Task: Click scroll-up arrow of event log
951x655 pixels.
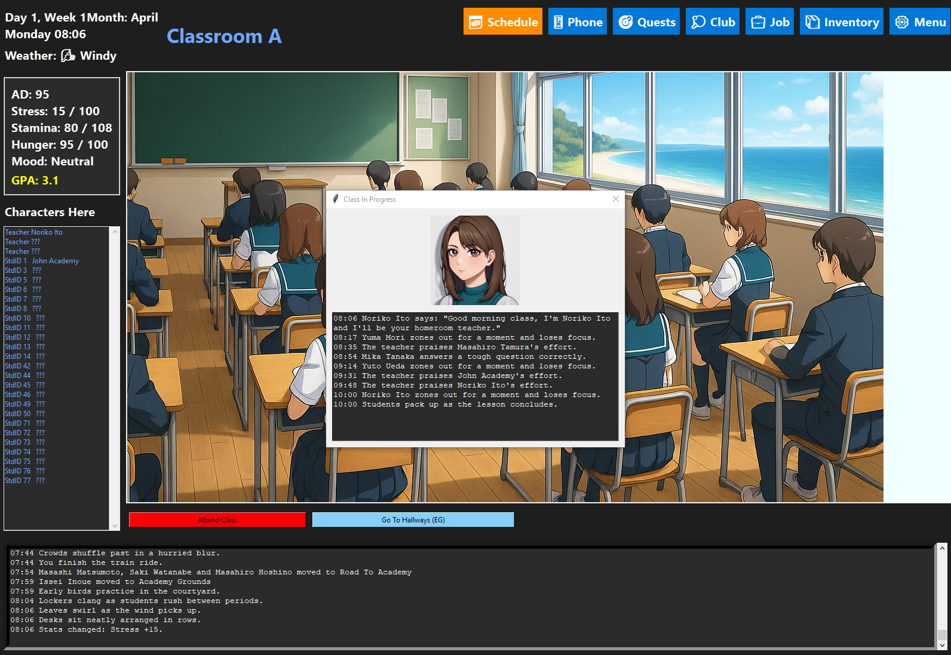Action: [x=942, y=548]
